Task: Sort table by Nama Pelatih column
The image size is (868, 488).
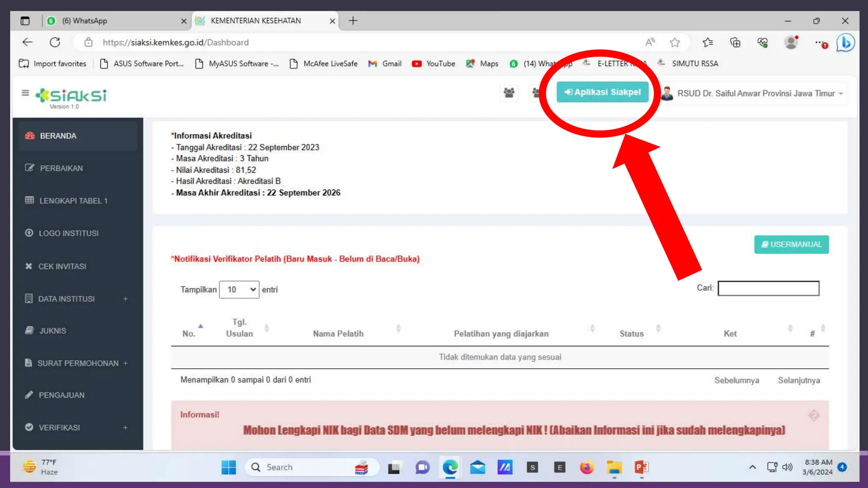Action: click(338, 333)
